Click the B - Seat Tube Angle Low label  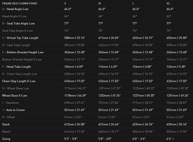point(18,23)
